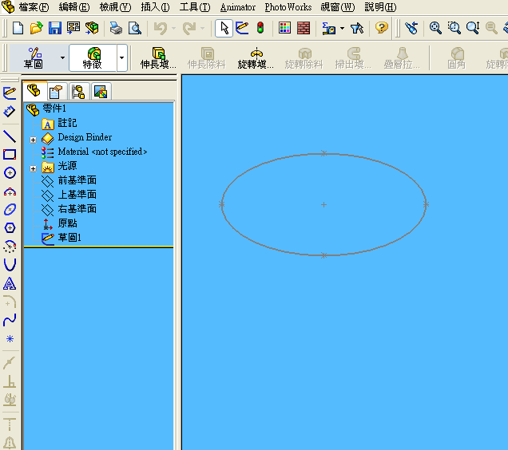
Task: Open the 工具(T) menu
Action: click(195, 7)
